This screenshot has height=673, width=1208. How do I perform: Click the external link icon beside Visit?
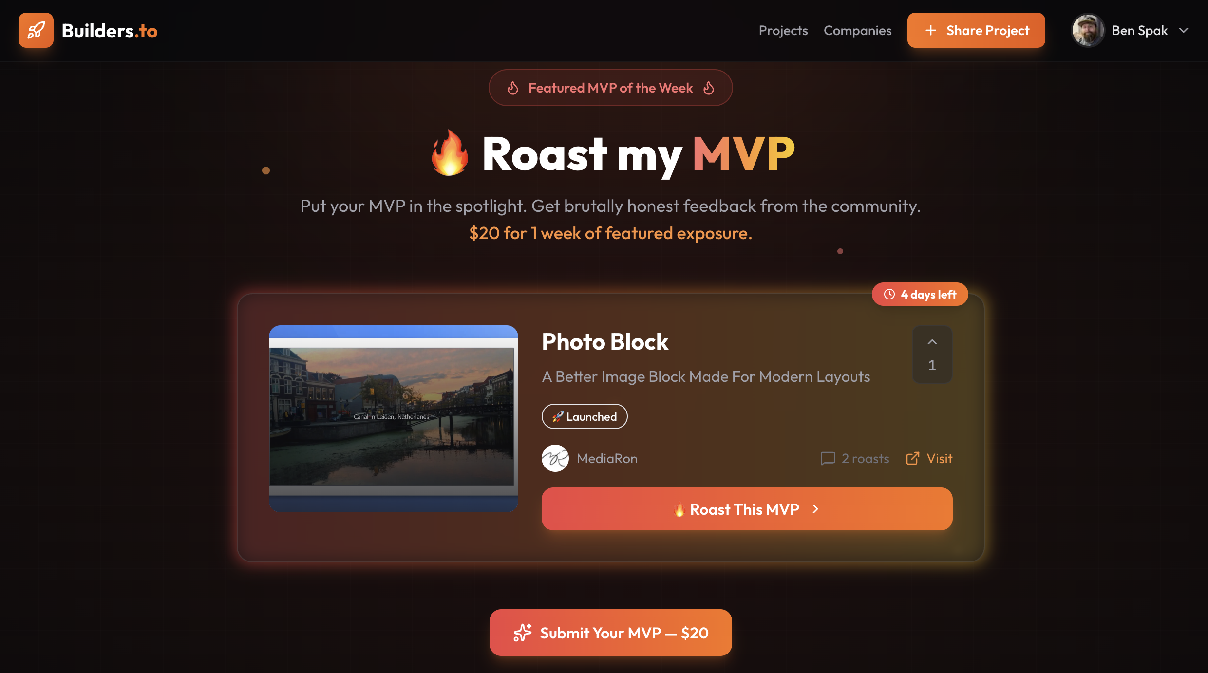912,458
